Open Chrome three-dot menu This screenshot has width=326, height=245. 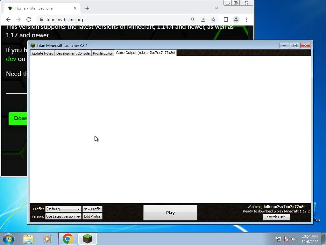point(247,19)
